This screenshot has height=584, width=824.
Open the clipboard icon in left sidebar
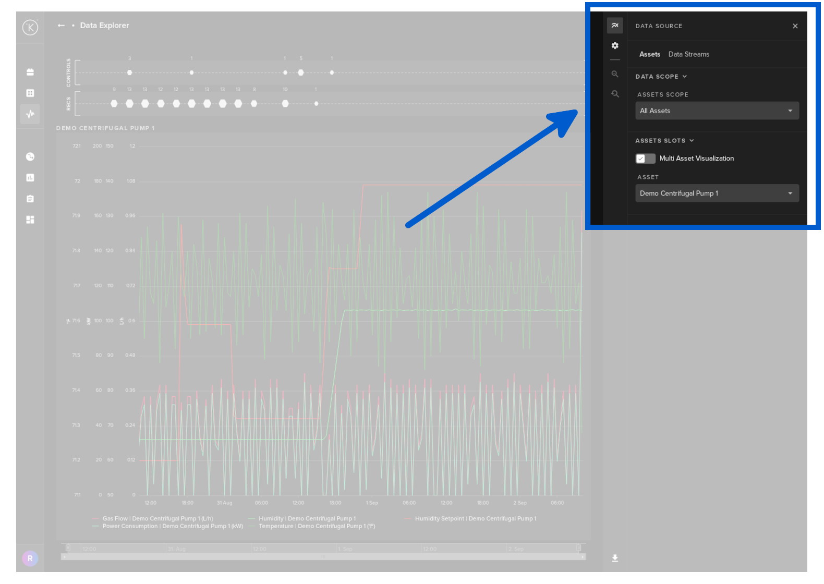point(30,199)
